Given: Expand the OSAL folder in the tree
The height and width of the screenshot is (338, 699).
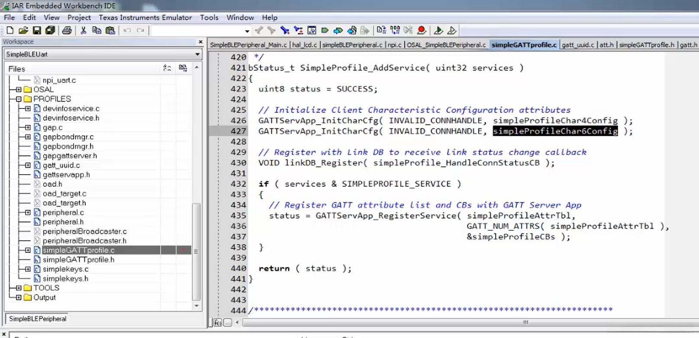Looking at the screenshot, I should point(19,89).
